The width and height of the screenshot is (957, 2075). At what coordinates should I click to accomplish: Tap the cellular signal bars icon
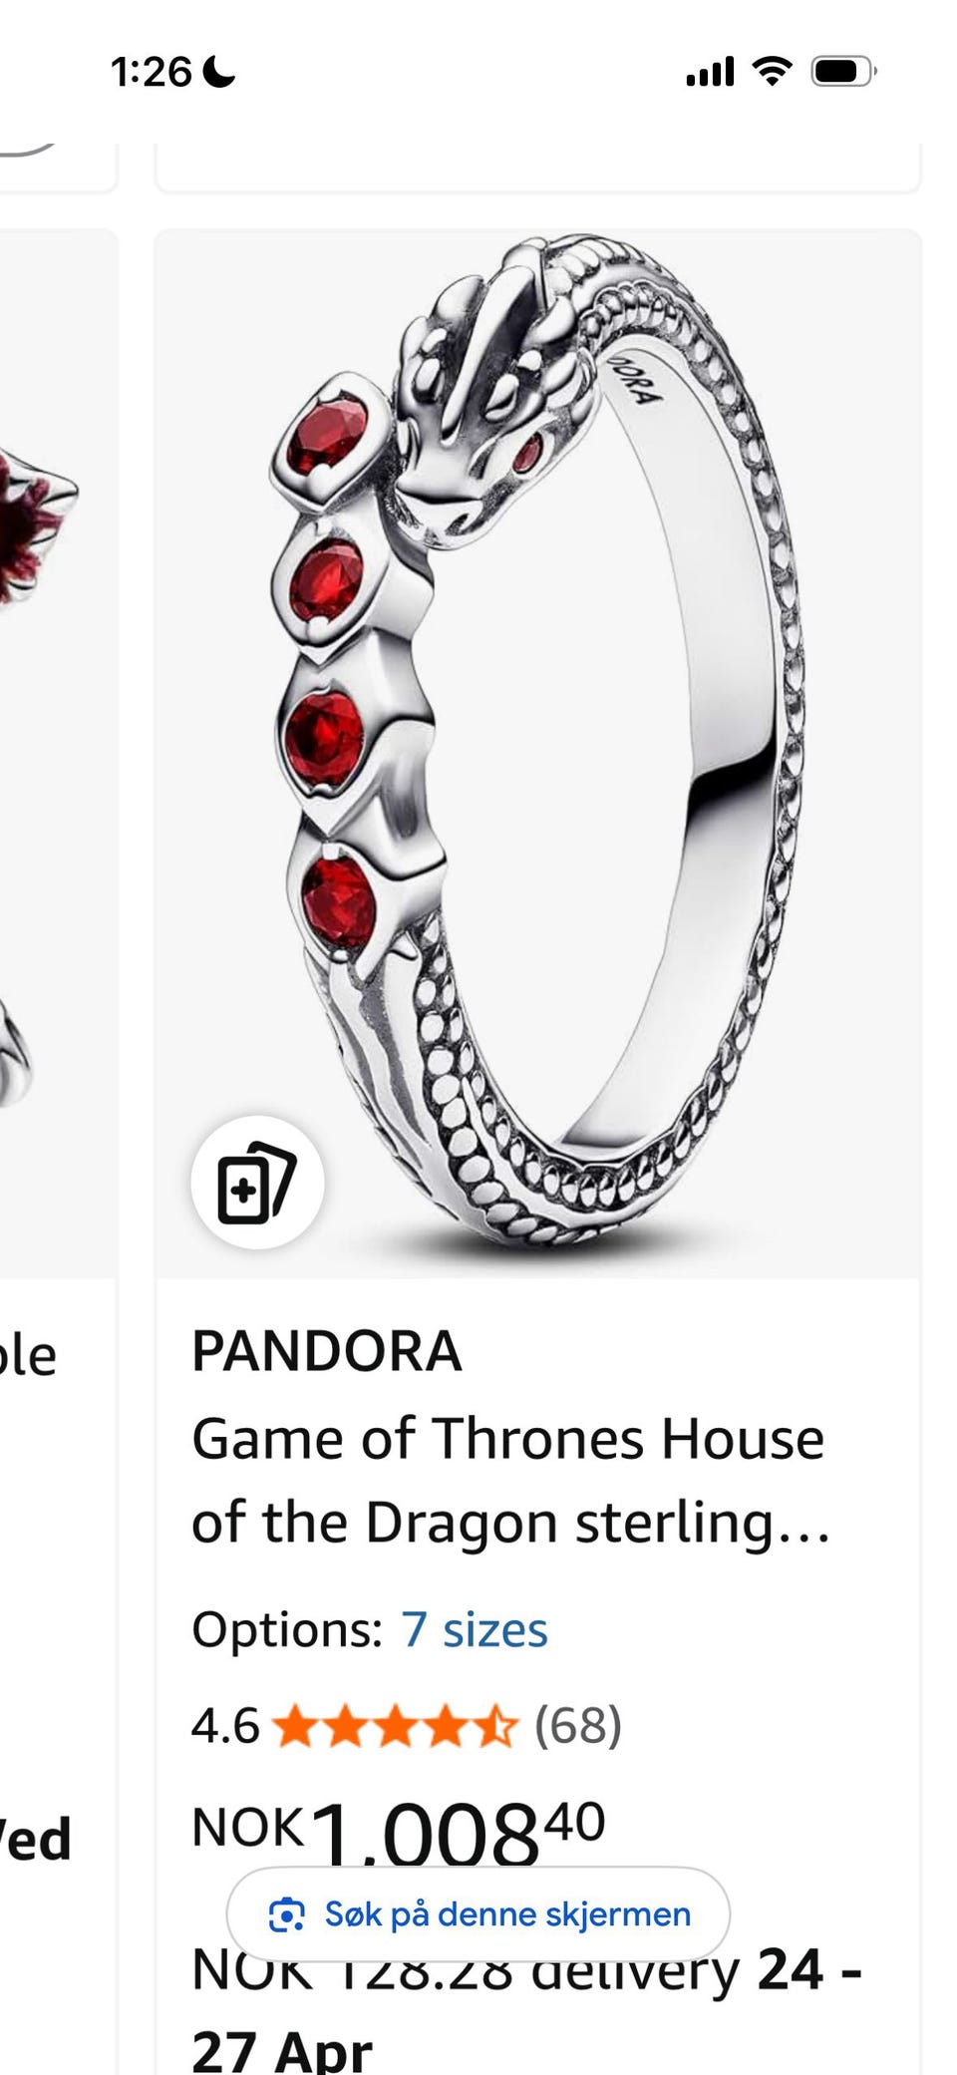710,72
